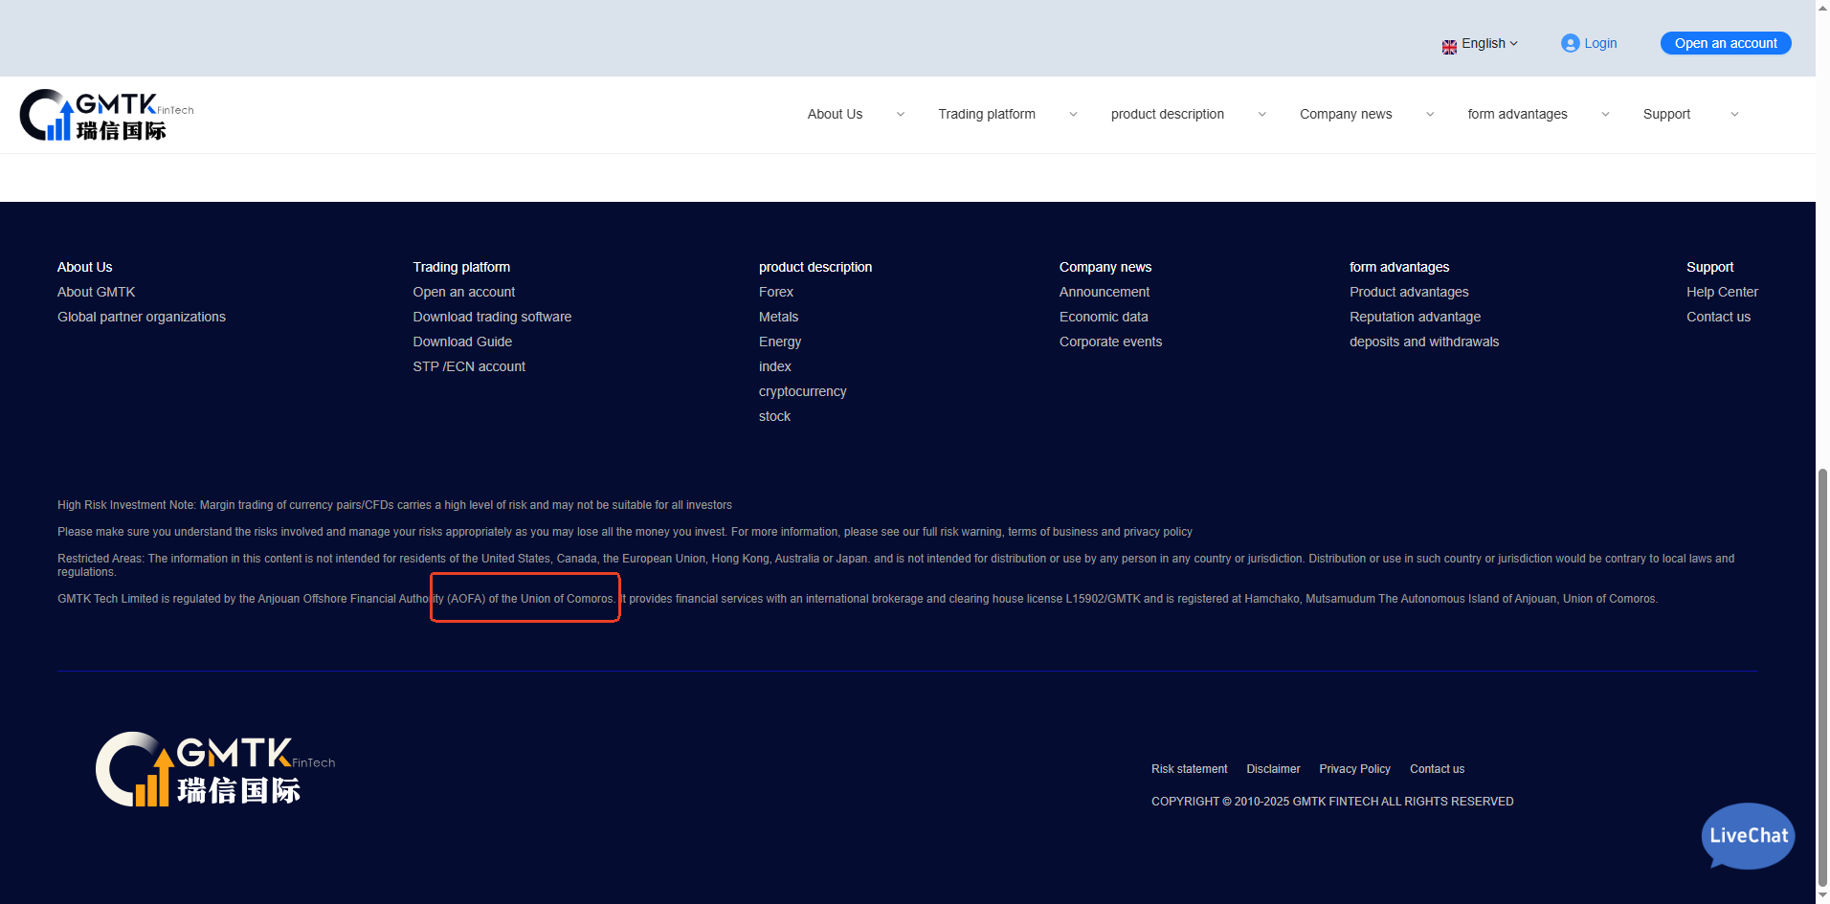Open the Help Center link
The width and height of the screenshot is (1830, 904).
point(1722,292)
